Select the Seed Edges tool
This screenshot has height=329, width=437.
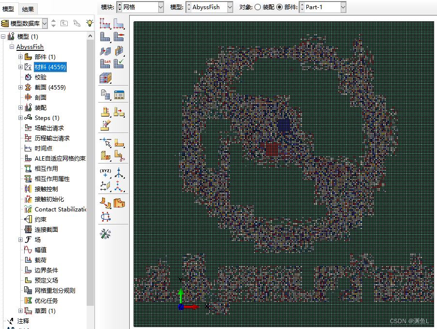pyautogui.click(x=119, y=23)
